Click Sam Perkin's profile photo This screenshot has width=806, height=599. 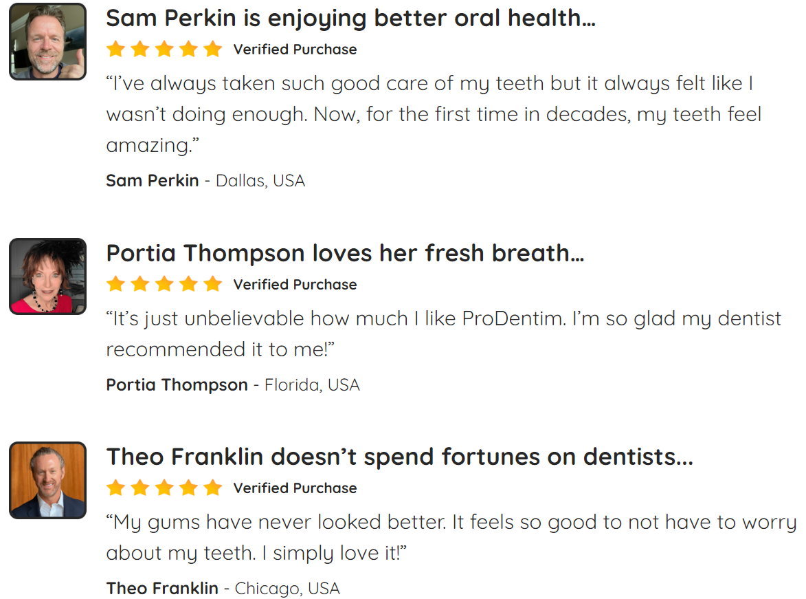48,42
